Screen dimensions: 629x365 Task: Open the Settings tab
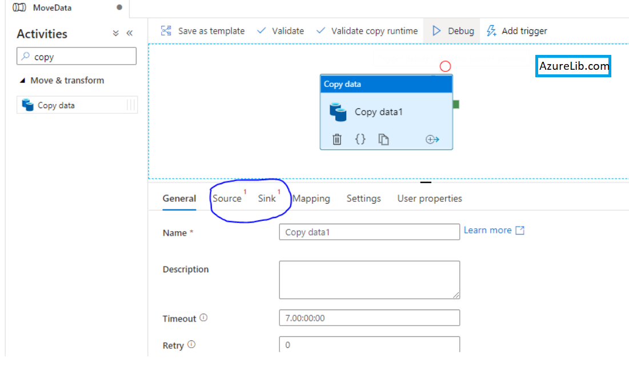click(364, 199)
